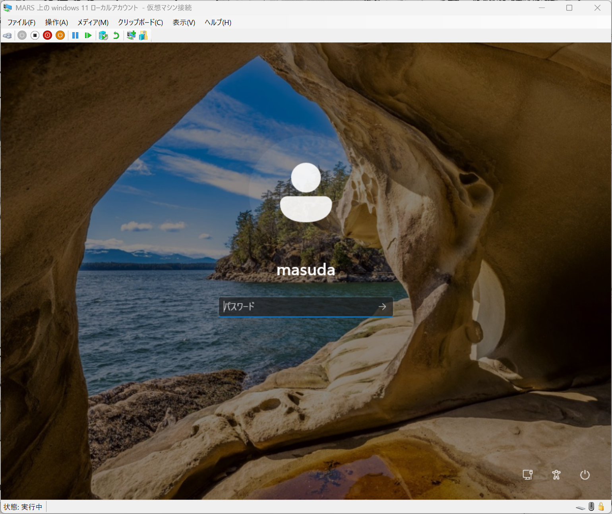This screenshot has height=514, width=612.
Task: Click the パスワード input field
Action: coord(296,307)
